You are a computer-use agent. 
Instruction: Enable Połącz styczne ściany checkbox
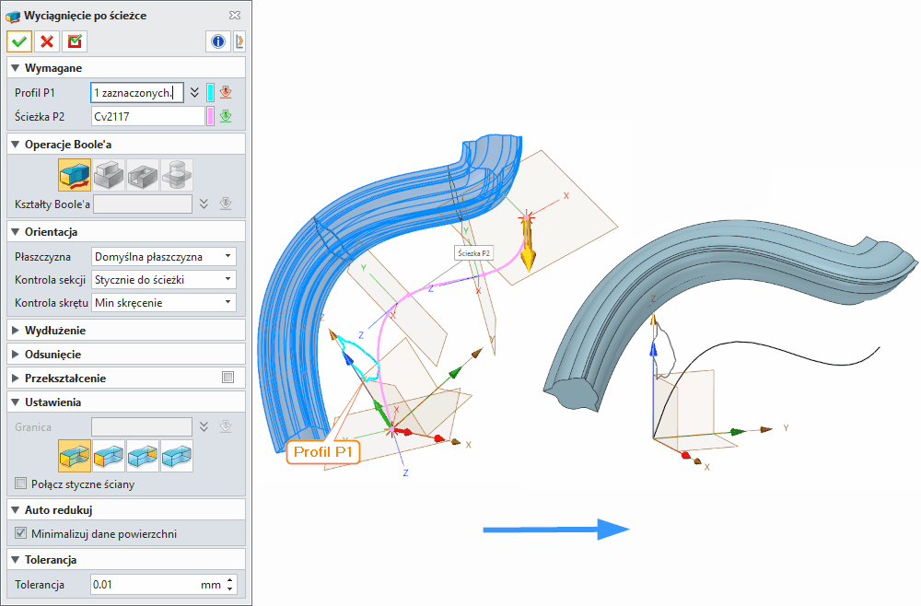coord(21,484)
